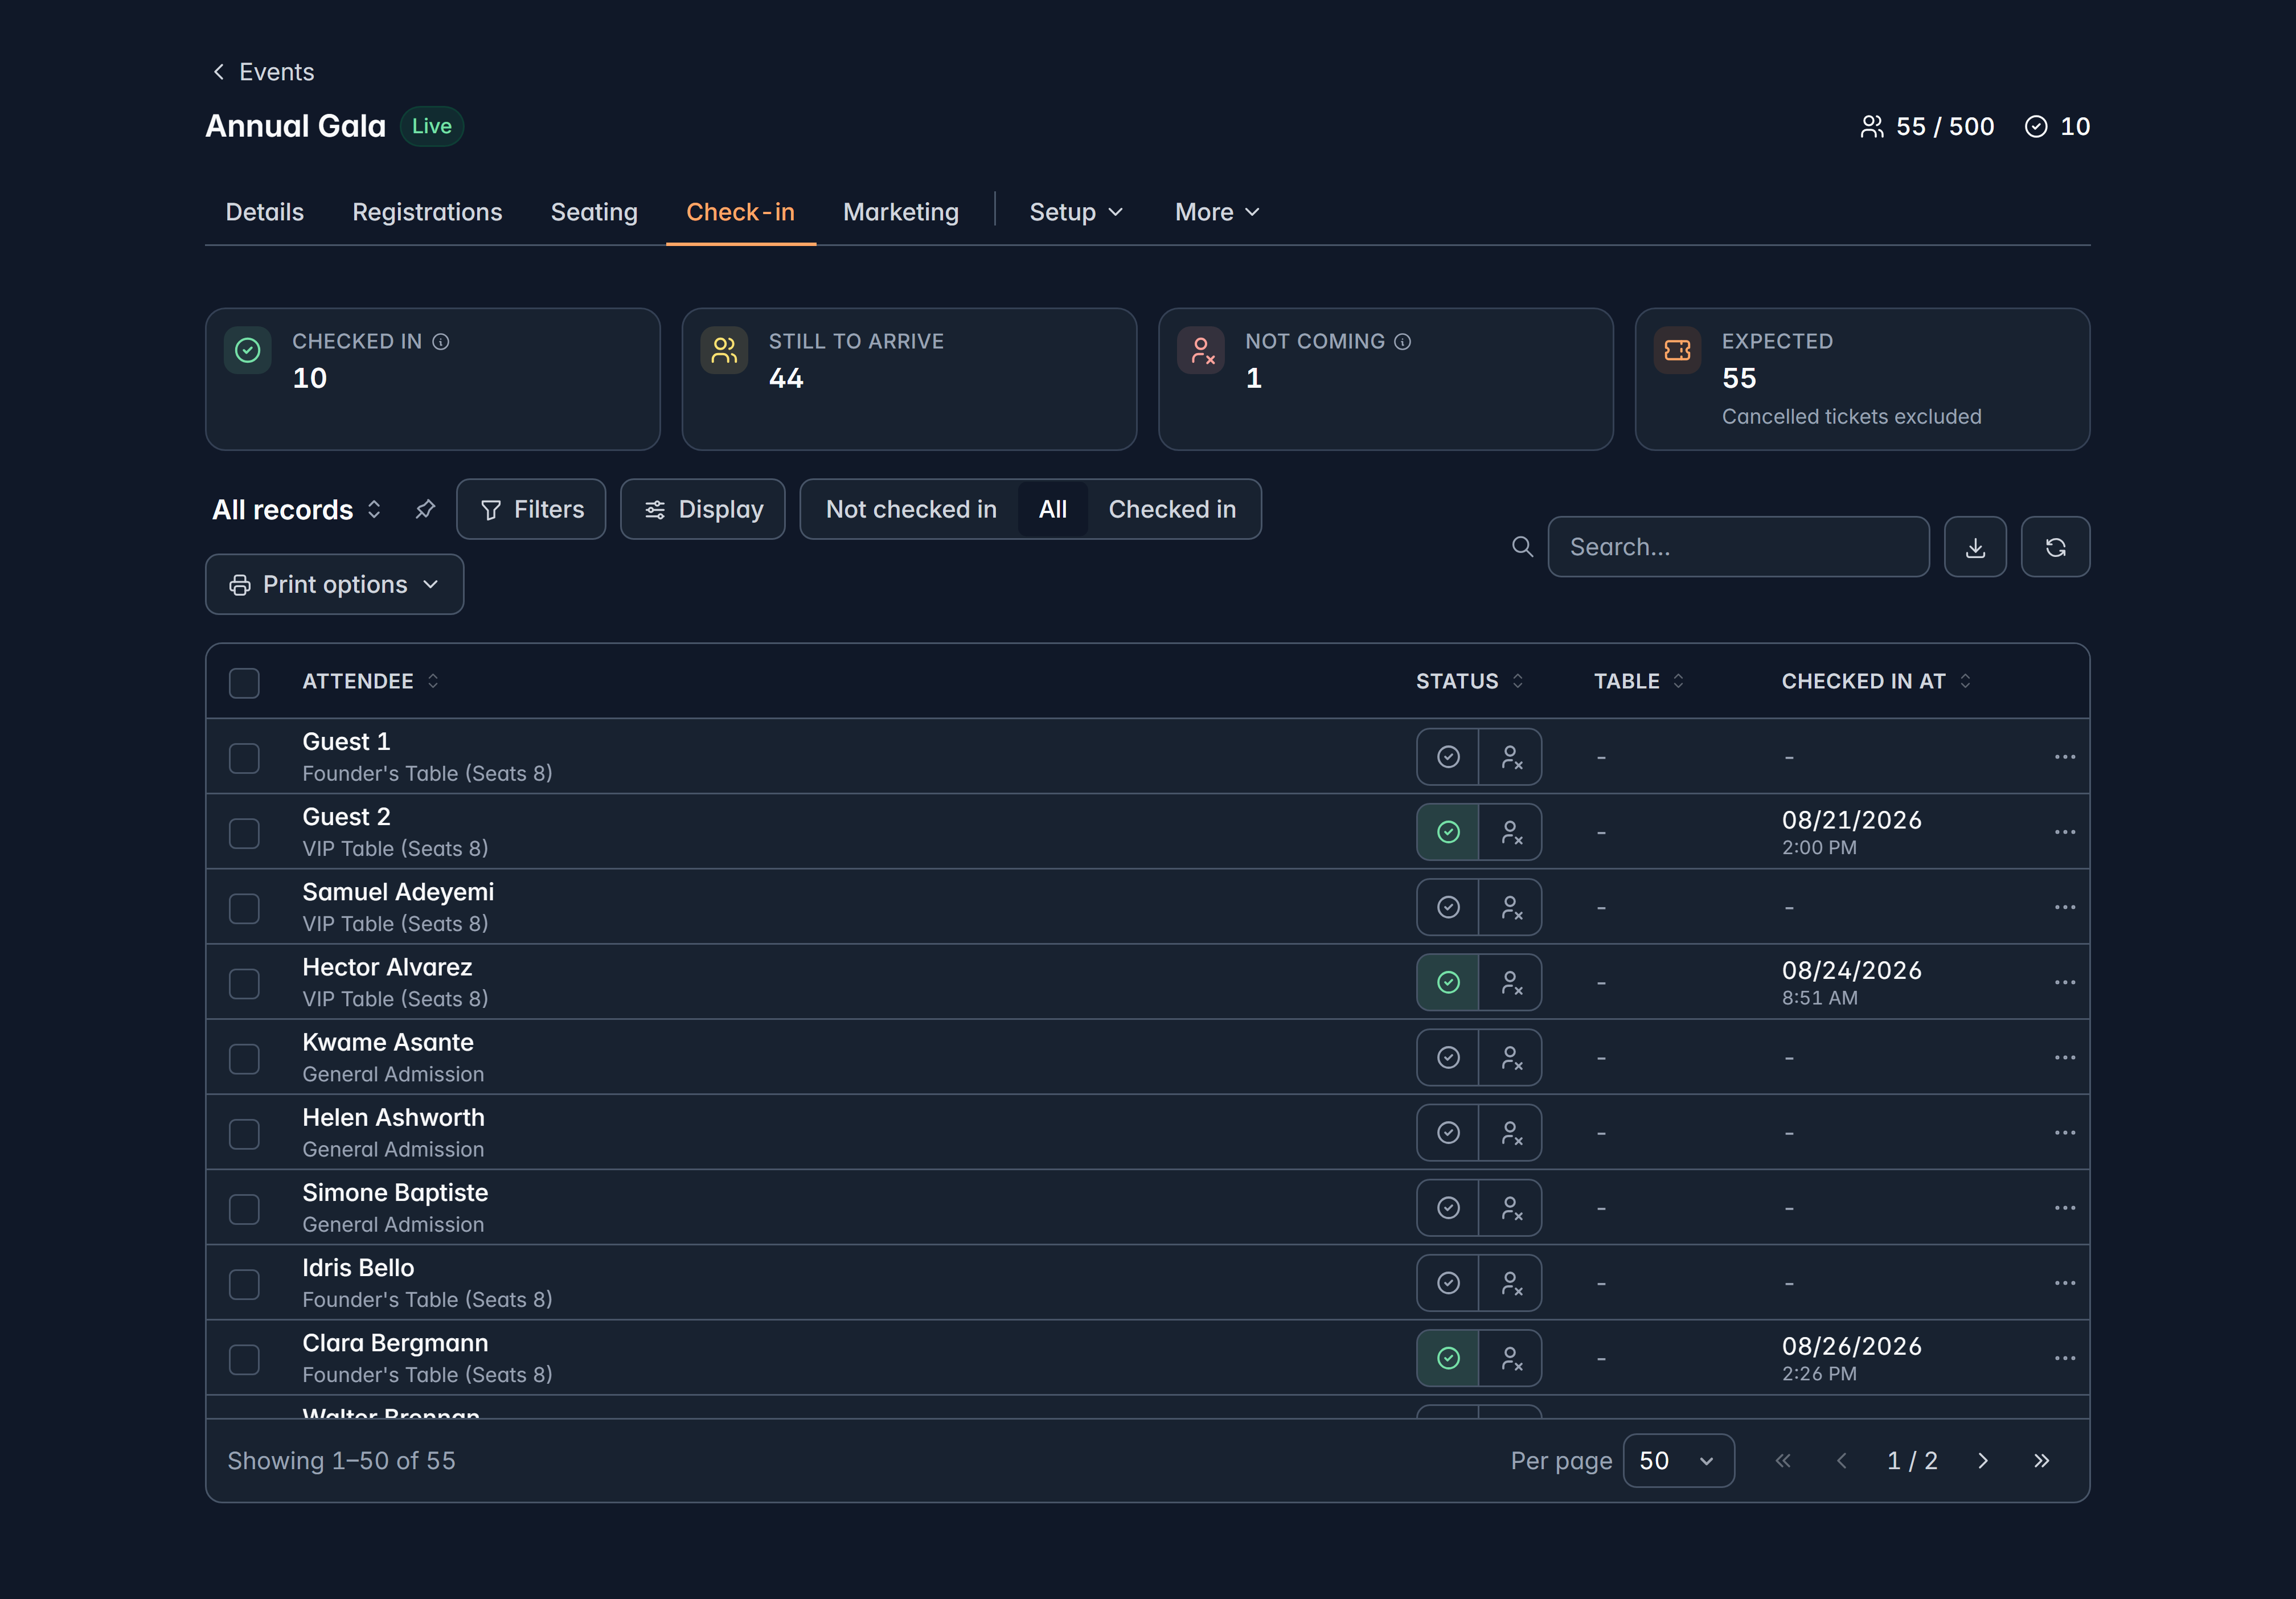Viewport: 2296px width, 1599px height.
Task: Change per page count dropdown
Action: coord(1678,1460)
